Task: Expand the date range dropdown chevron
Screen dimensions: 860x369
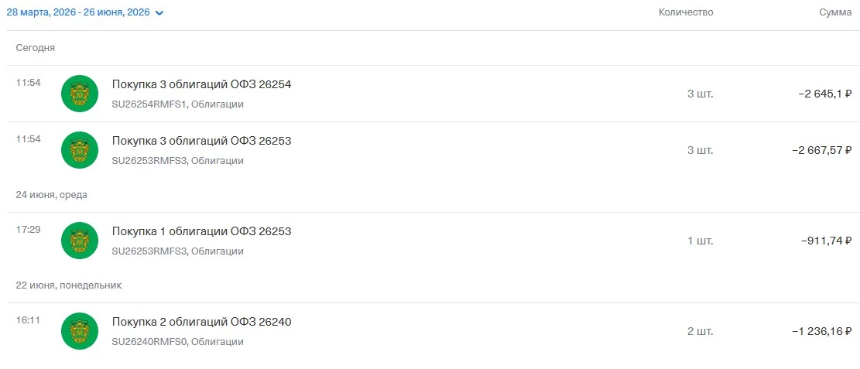Action: [159, 13]
